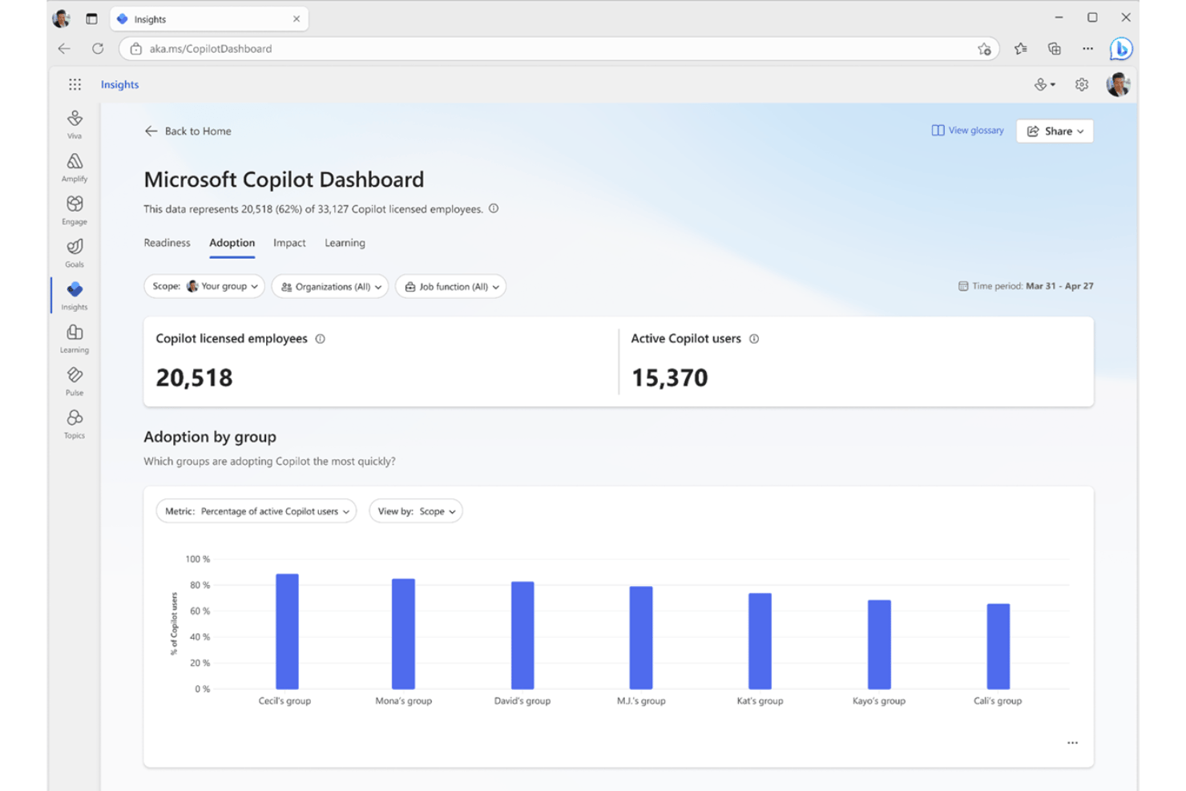Open Metric percentage dropdown
Image resolution: width=1186 pixels, height=791 pixels.
(256, 511)
